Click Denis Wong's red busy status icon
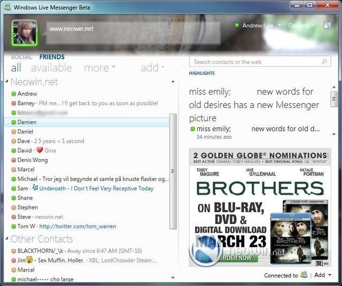This screenshot has width=342, height=286. (13, 160)
